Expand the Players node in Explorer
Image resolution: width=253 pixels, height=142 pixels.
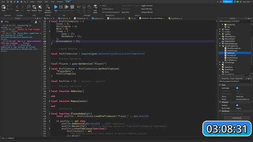coord(220,29)
